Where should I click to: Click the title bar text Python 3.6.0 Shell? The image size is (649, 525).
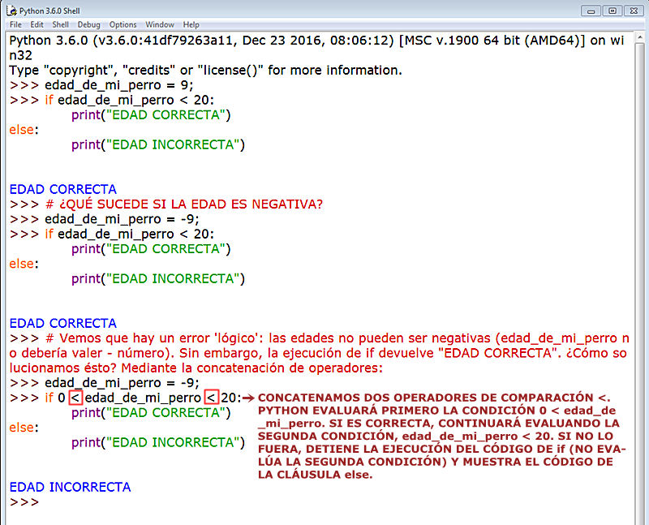click(x=49, y=11)
